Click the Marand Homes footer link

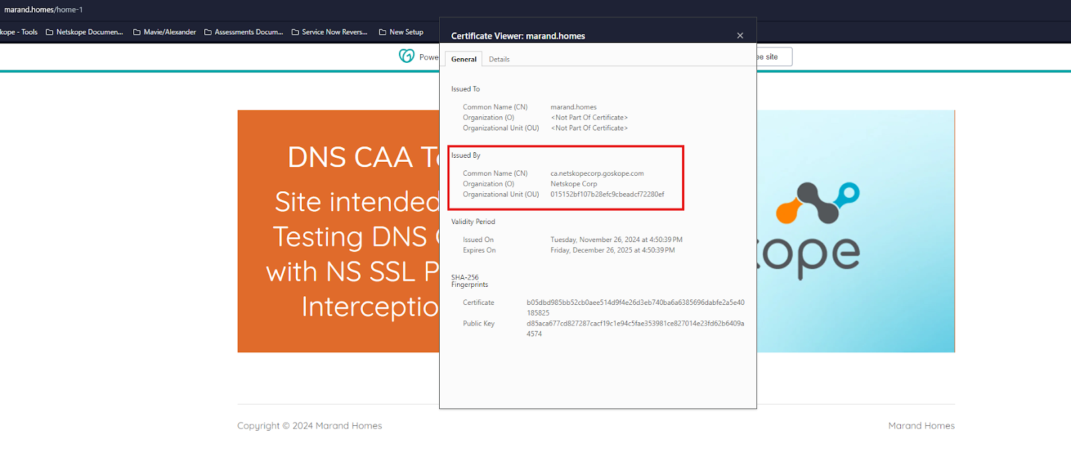point(921,426)
